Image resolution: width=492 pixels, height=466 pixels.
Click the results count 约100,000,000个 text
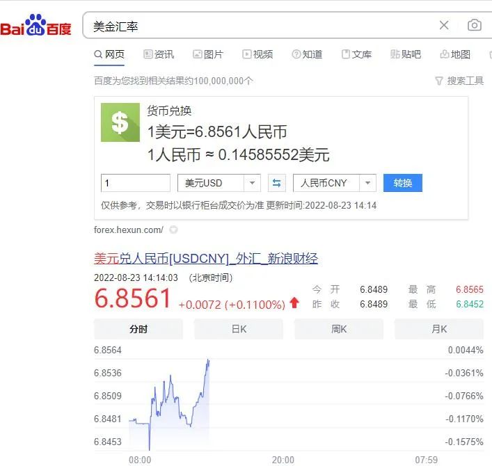pyautogui.click(x=220, y=81)
